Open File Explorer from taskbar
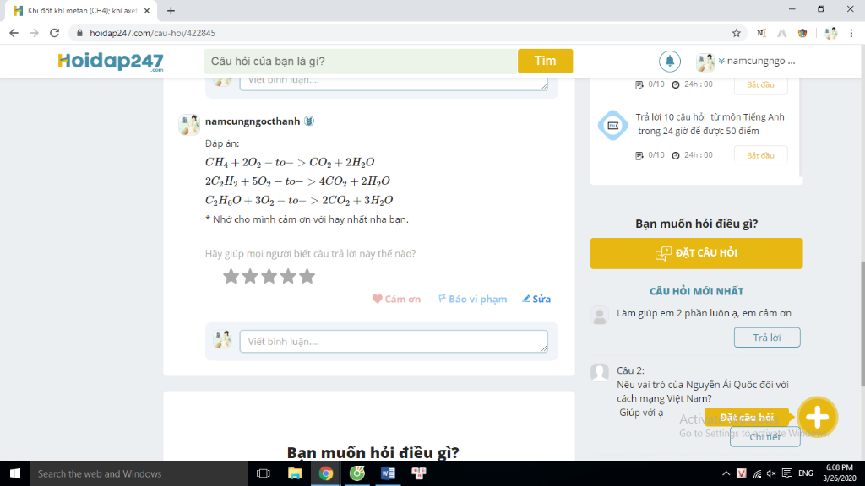865x486 pixels. 295,473
